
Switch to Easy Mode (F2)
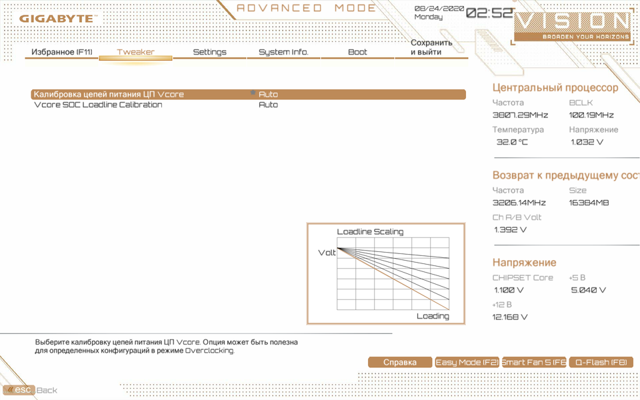[x=467, y=363]
